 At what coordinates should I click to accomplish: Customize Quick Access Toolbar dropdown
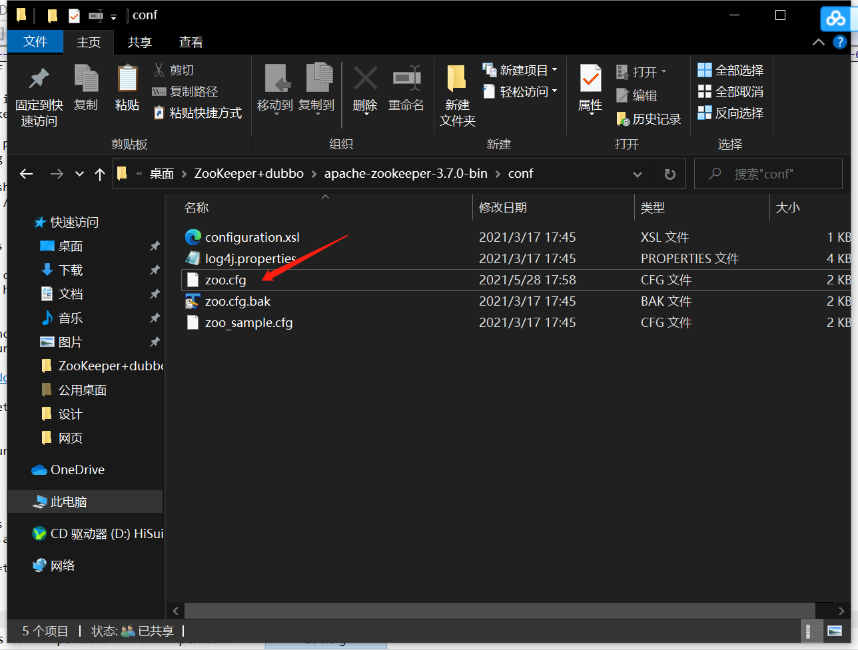114,17
